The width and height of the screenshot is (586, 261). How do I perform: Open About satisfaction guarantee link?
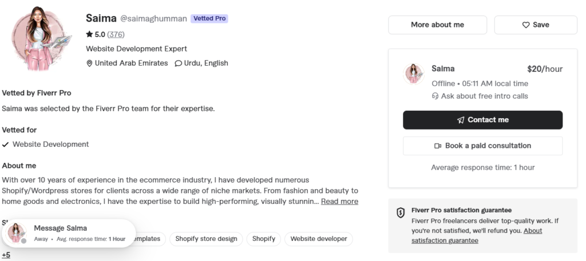(x=477, y=236)
